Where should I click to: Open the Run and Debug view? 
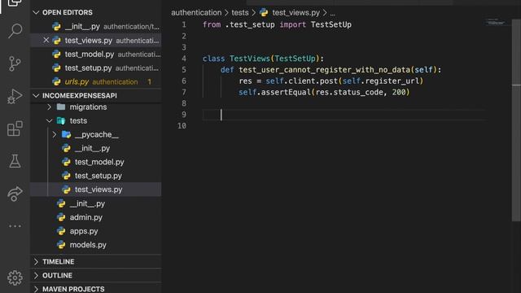click(15, 96)
